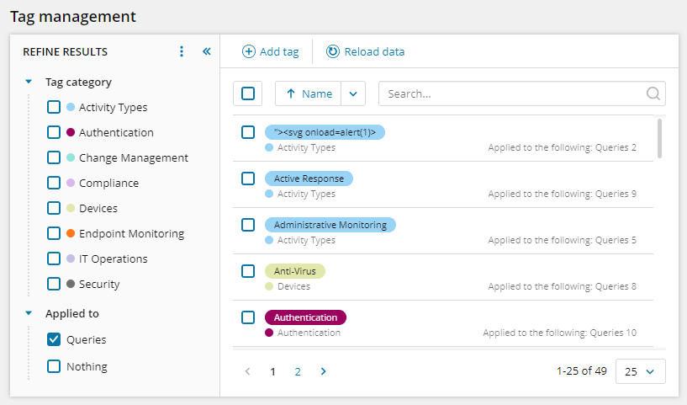Click the Devices filter label text

coord(98,209)
